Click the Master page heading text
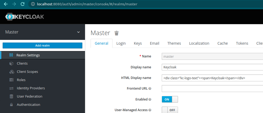 [100, 33]
